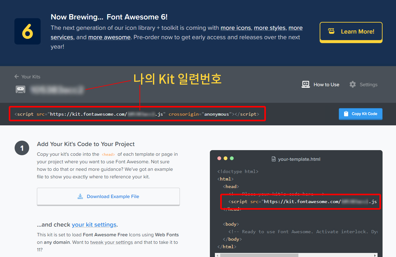The image size is (396, 257).
Task: Open the kit Settings tab
Action: pos(363,85)
